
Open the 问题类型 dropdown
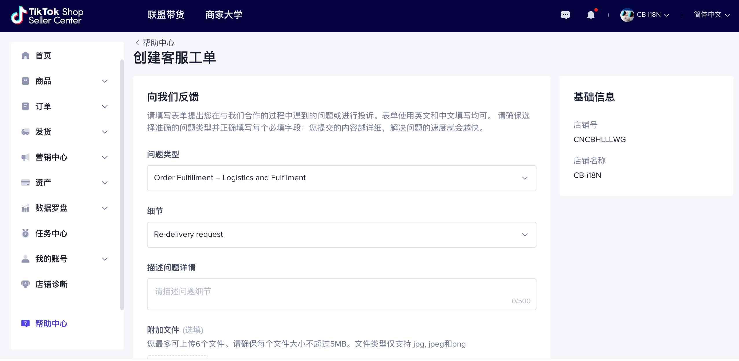pos(341,178)
